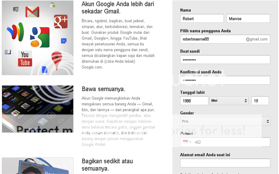279x174 pixels.
Task: Click the Android phone apps thumbnail image
Action: tap(38, 109)
